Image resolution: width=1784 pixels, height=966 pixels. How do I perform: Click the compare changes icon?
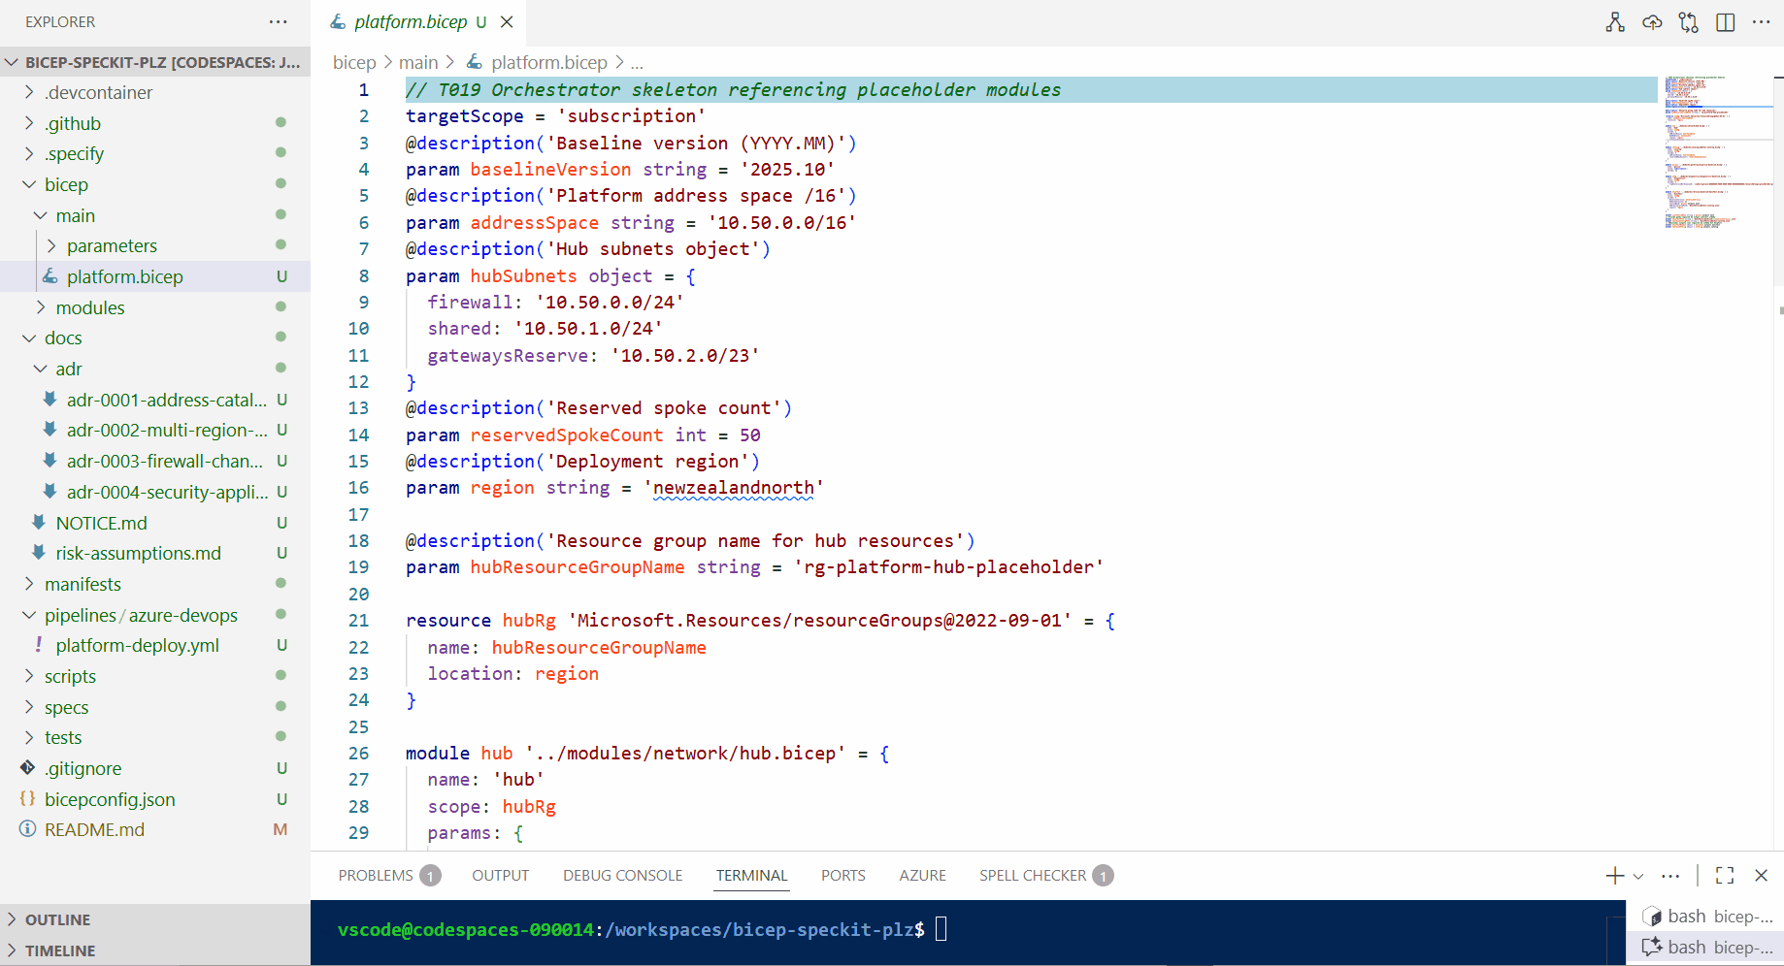[1689, 22]
